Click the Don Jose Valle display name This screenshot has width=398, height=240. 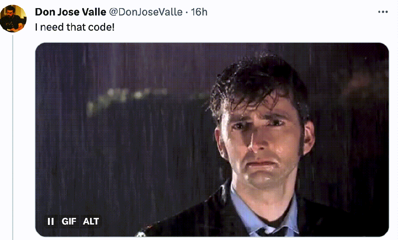(x=70, y=12)
